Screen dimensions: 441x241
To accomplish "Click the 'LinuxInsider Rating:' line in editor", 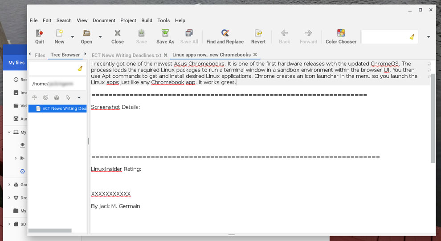I will (x=116, y=169).
